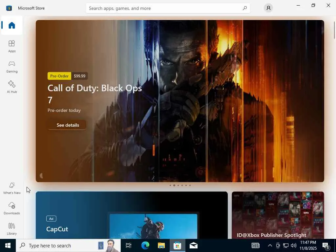Open the Library section

pos(12,229)
